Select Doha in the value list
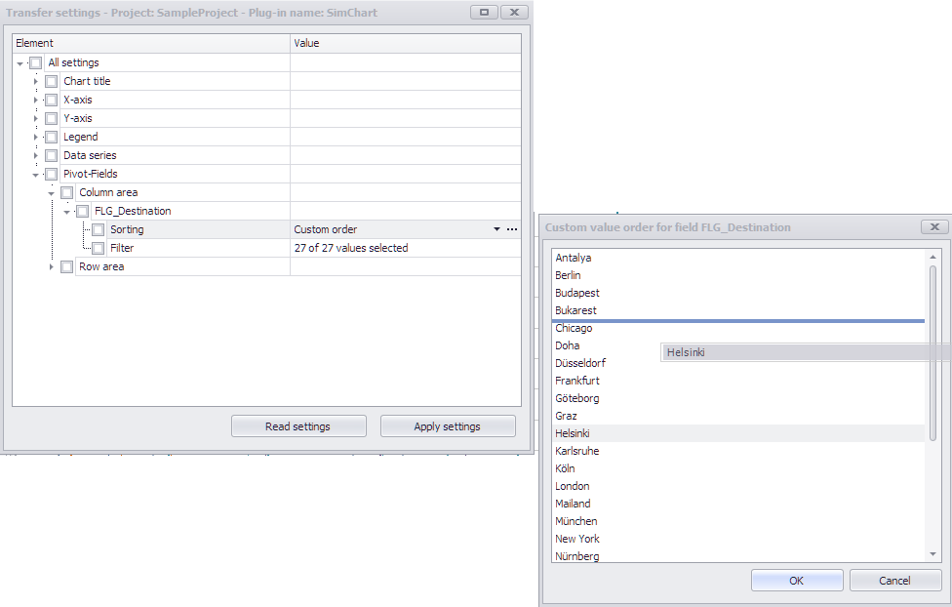This screenshot has height=607, width=952. click(737, 345)
